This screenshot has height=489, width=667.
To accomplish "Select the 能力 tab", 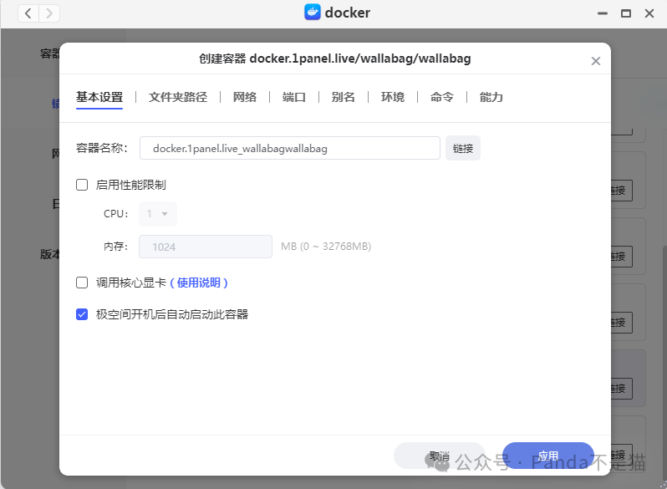I will [491, 98].
